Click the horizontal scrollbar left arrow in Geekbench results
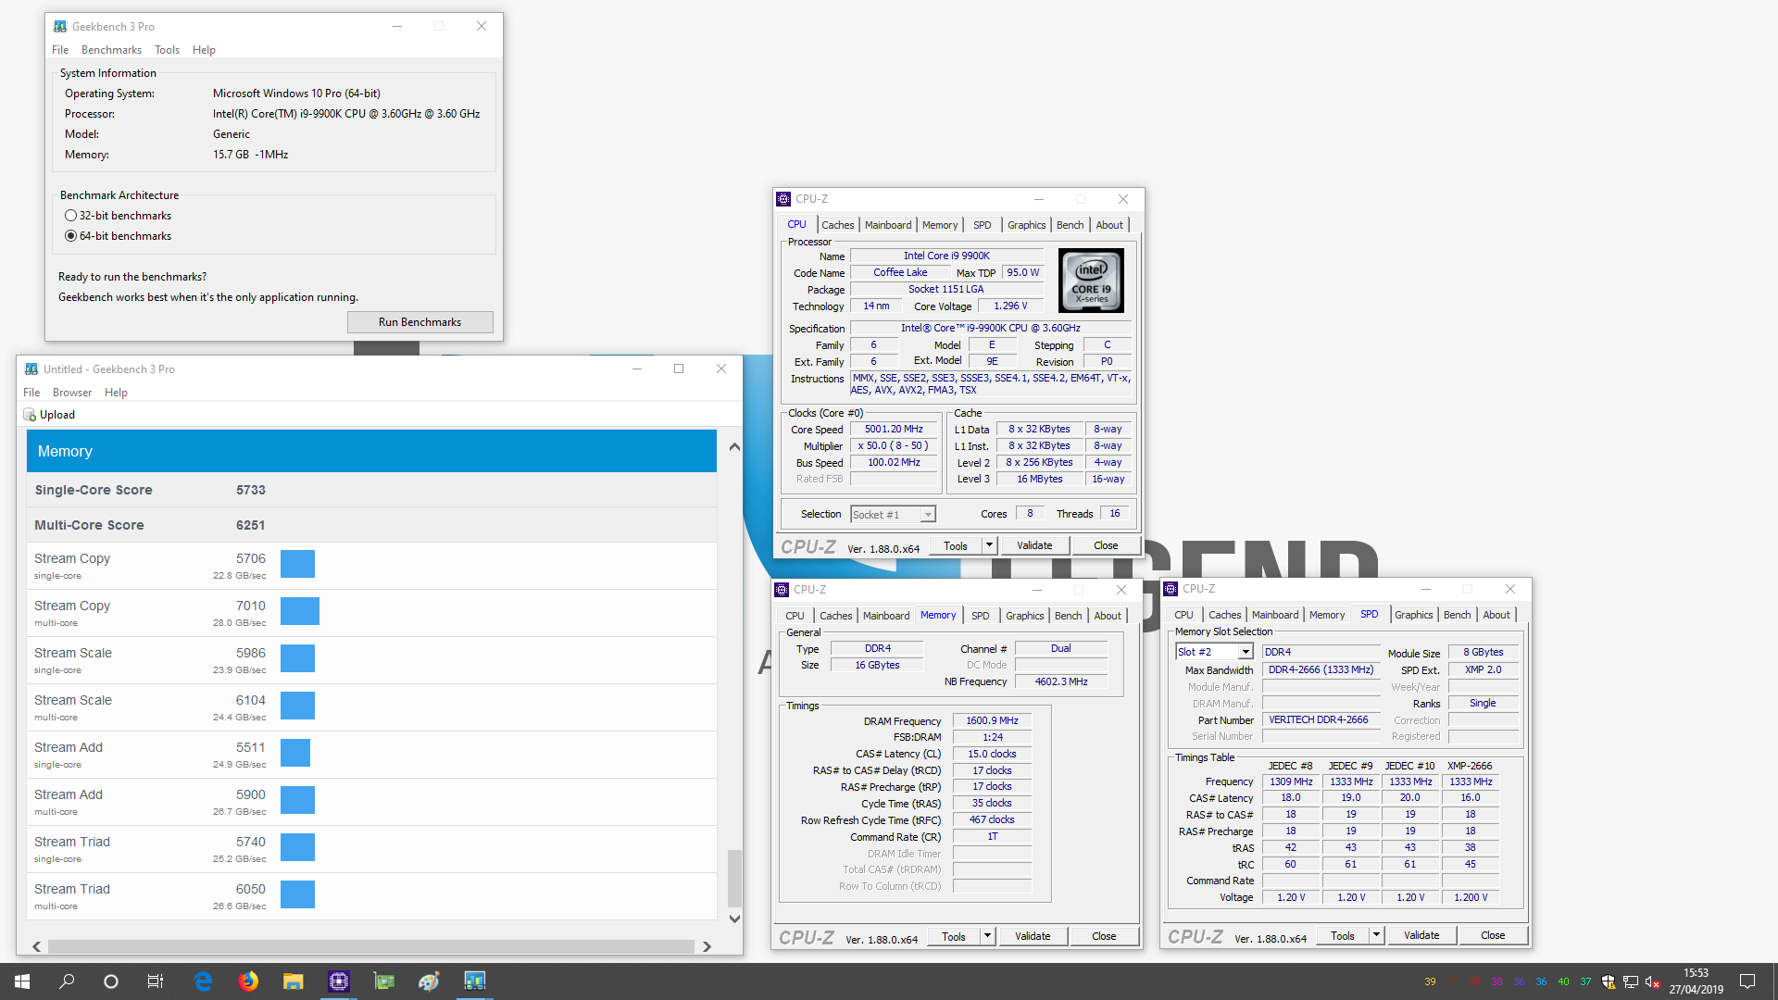1778x1000 pixels. coord(37,946)
